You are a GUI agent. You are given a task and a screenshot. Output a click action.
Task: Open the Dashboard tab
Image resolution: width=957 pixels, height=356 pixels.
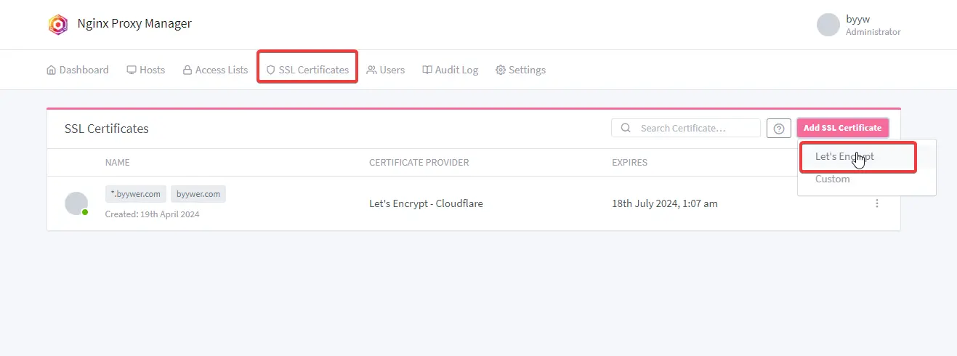(x=78, y=70)
